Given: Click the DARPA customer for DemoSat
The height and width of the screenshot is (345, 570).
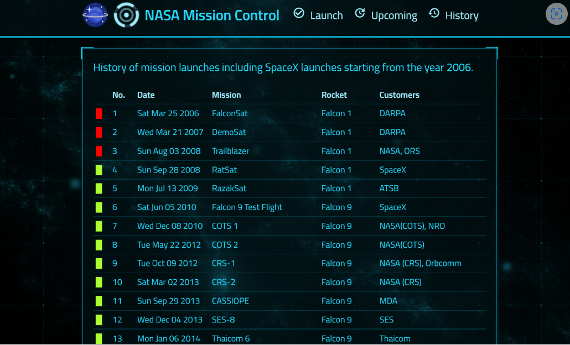Looking at the screenshot, I should 392,132.
